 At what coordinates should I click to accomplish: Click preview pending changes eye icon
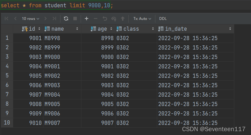point(114,18)
